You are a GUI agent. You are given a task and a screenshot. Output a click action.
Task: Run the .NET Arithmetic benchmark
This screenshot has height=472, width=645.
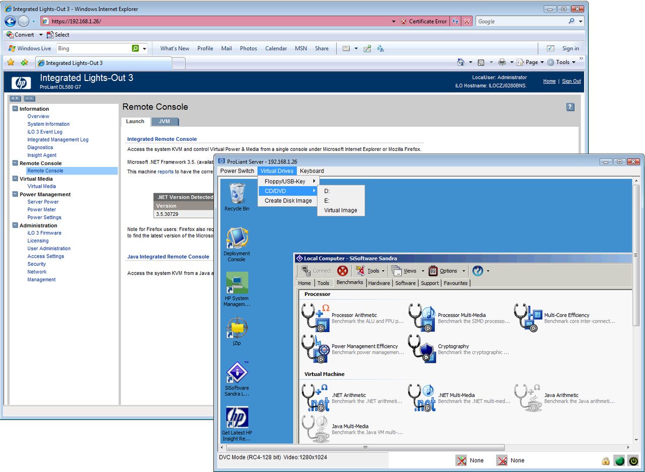pyautogui.click(x=353, y=398)
